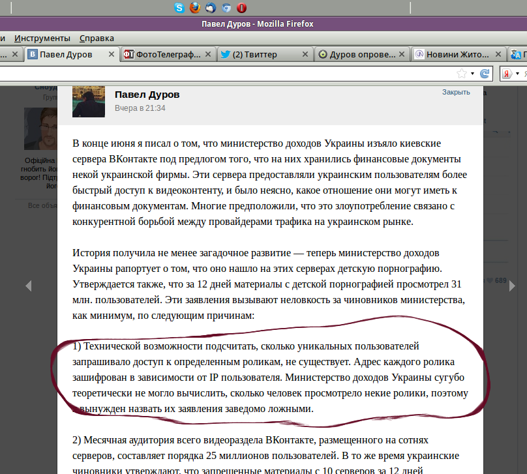
Task: Reload the current page
Action: pyautogui.click(x=485, y=74)
